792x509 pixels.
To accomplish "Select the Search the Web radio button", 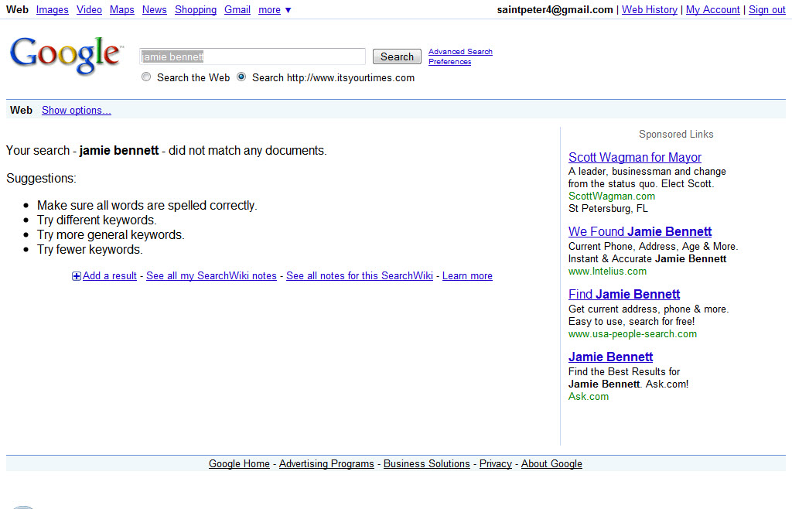I will click(x=146, y=77).
